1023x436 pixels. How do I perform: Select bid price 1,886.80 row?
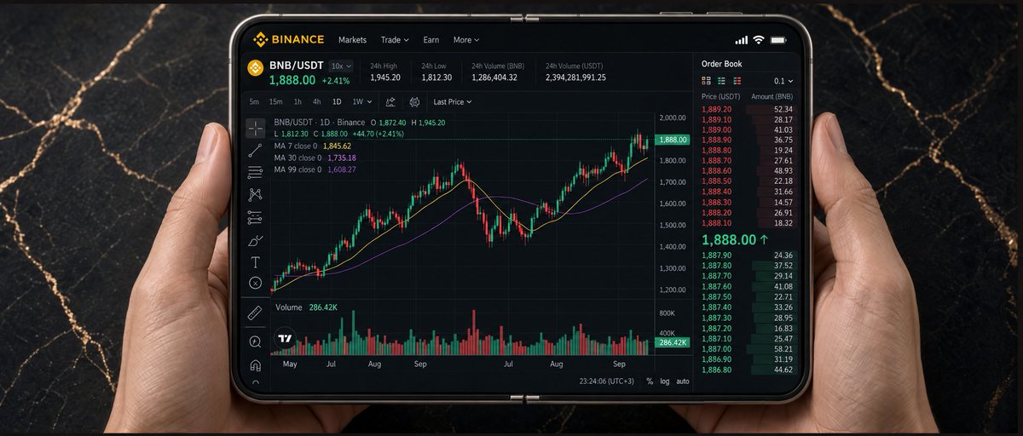point(748,369)
